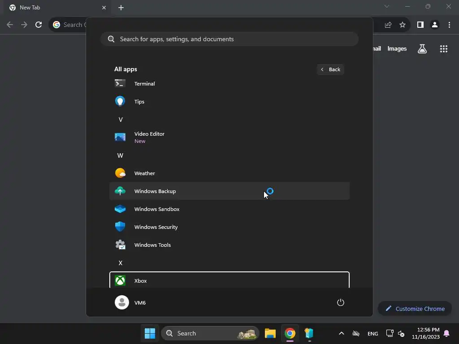This screenshot has height=344, width=459.
Task: Open the Images link on Google page
Action: tap(397, 49)
